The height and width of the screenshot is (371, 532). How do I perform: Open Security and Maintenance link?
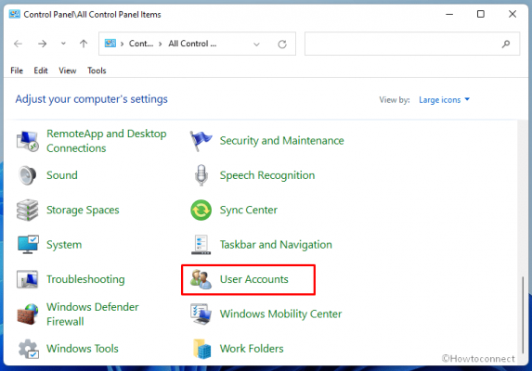(282, 141)
